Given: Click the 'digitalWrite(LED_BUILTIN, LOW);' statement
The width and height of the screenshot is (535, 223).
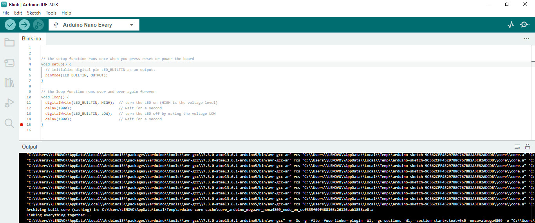Looking at the screenshot, I should [x=79, y=114].
